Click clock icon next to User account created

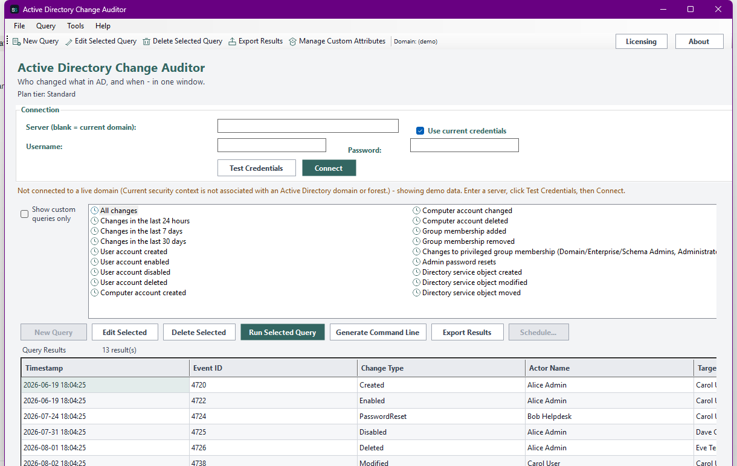pos(95,252)
